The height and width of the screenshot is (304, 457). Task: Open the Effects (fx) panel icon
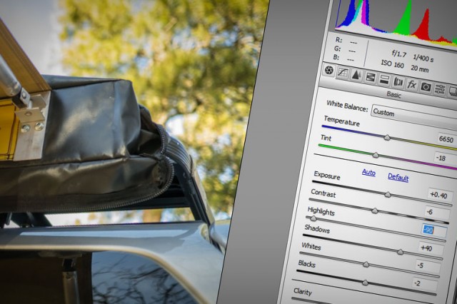411,84
